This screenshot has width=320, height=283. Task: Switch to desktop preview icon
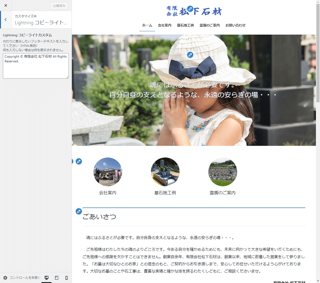pyautogui.click(x=46, y=278)
